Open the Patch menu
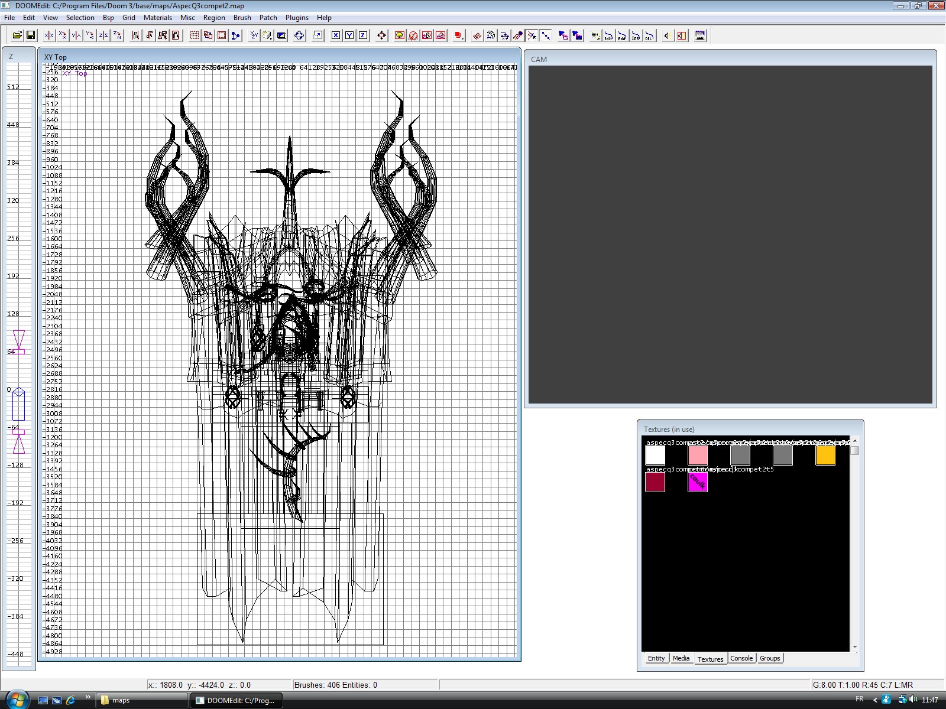The width and height of the screenshot is (946, 709). 268,18
